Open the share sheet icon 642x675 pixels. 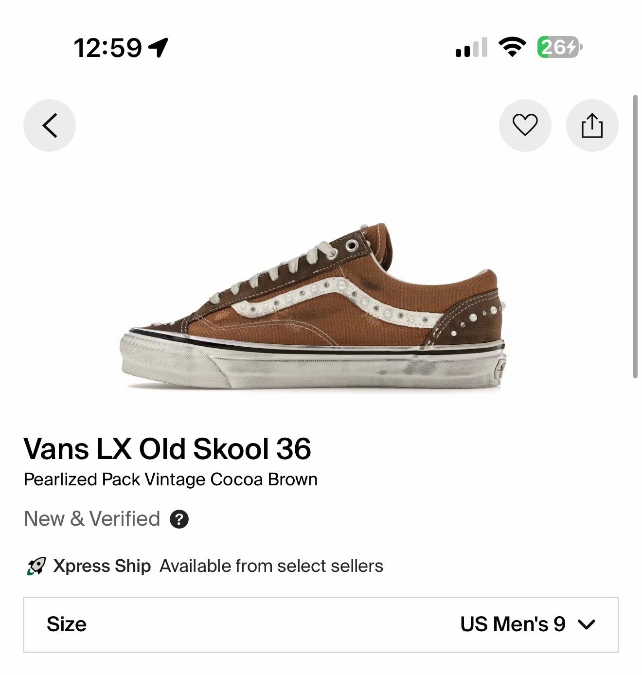pos(592,125)
